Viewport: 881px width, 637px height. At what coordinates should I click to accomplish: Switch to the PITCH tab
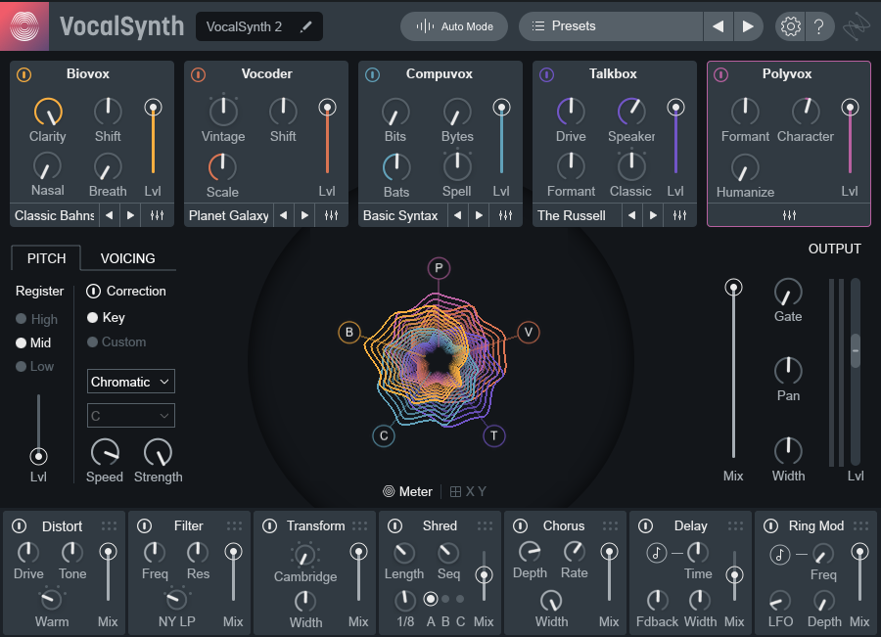[46, 258]
